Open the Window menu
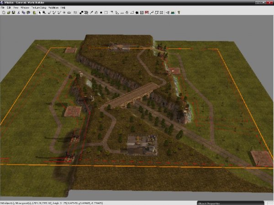274x205 pixels. pyautogui.click(x=25, y=8)
